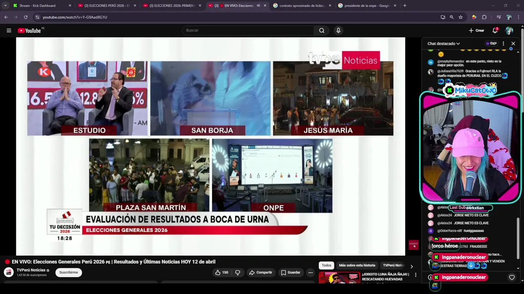
Task: Switch to contrato aproximado de licitación tab
Action: click(302, 6)
